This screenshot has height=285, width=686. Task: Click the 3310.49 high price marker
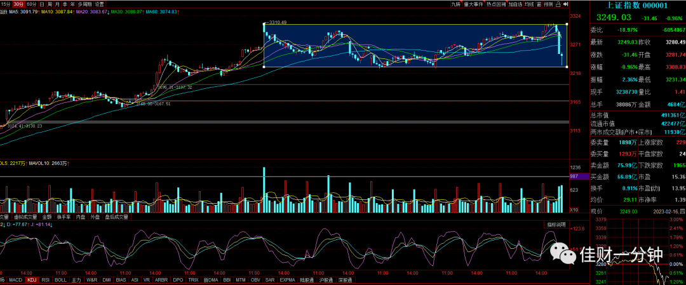[x=277, y=22]
